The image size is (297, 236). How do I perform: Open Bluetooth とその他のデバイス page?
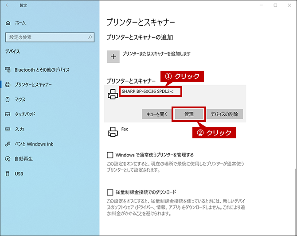(42, 70)
